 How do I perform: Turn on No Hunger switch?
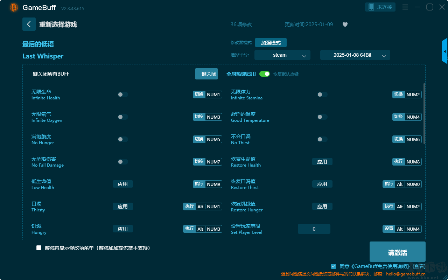(123, 139)
